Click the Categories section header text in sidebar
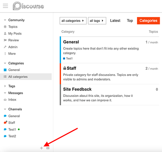Viewport: 162px width, 152px height. pyautogui.click(x=16, y=63)
